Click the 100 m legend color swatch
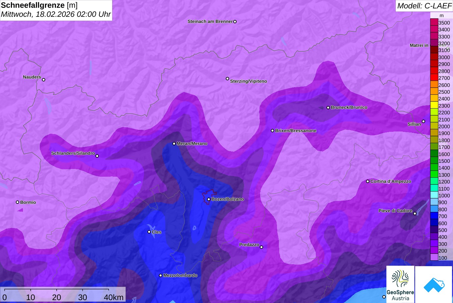This screenshot has height=303, width=453. pos(434,257)
